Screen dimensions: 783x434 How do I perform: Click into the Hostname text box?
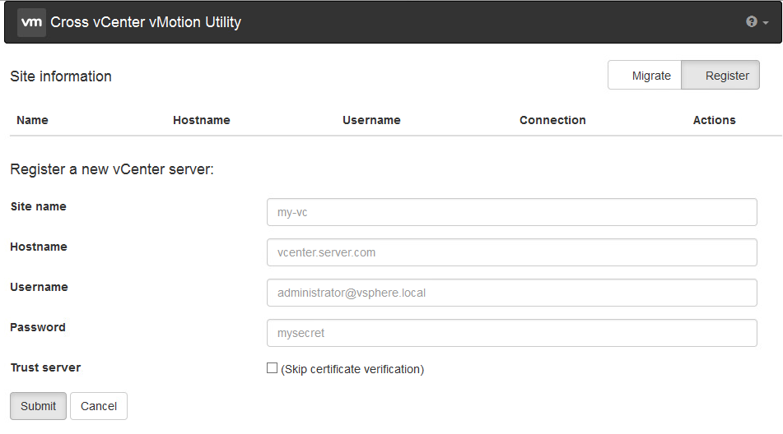pyautogui.click(x=512, y=252)
